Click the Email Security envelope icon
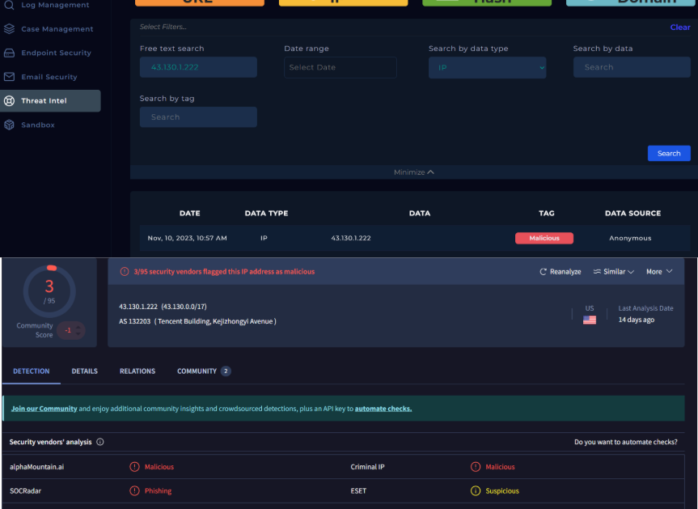The width and height of the screenshot is (698, 509). 9,77
